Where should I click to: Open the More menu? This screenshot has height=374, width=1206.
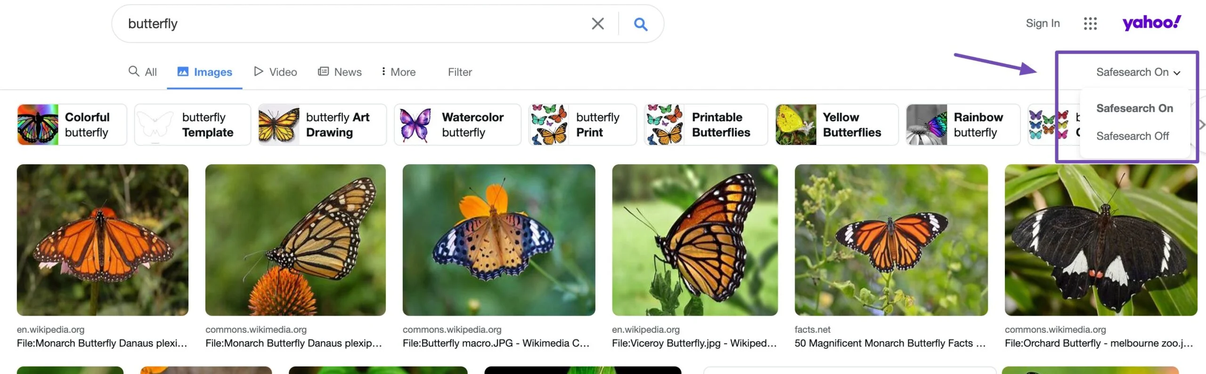click(398, 72)
